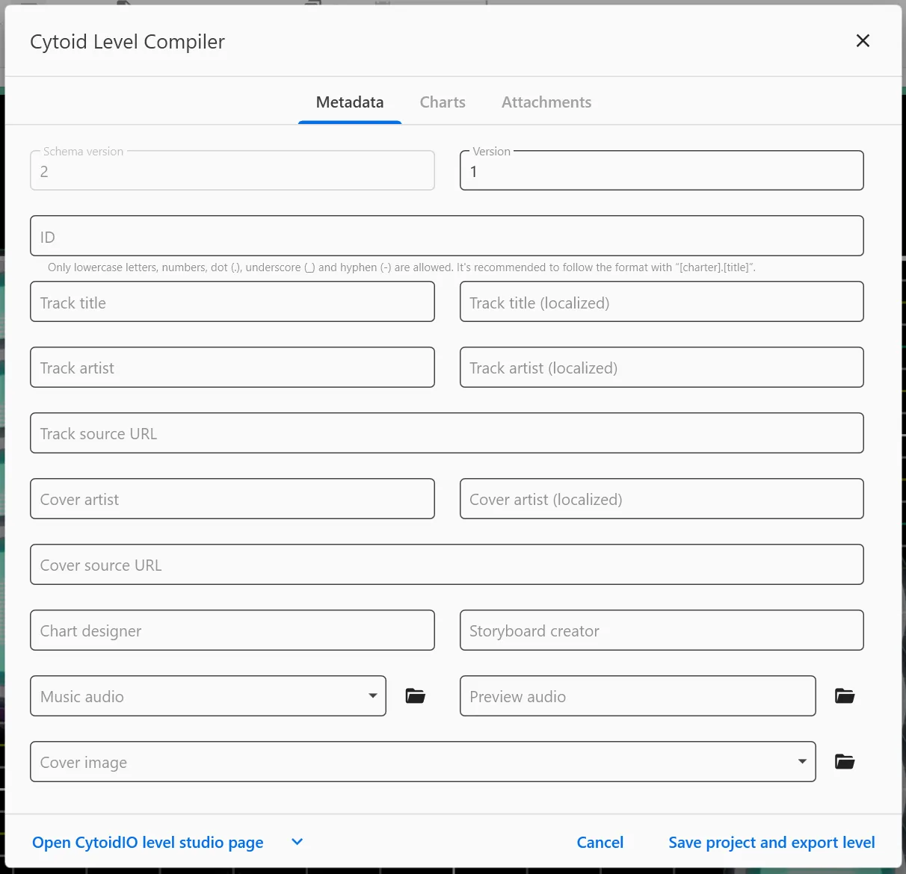This screenshot has height=874, width=906.
Task: Expand the CytoidIO level studio page chevron
Action: 296,842
